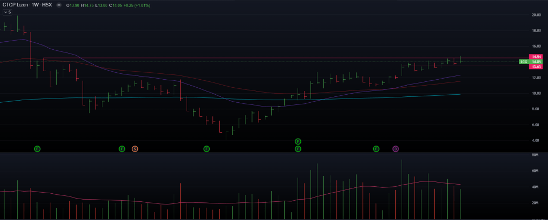Click the round status icon beside HSX
The height and width of the screenshot is (220, 548).
click(x=58, y=5)
